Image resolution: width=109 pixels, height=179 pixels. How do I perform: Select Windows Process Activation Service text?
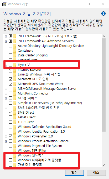point(43,141)
